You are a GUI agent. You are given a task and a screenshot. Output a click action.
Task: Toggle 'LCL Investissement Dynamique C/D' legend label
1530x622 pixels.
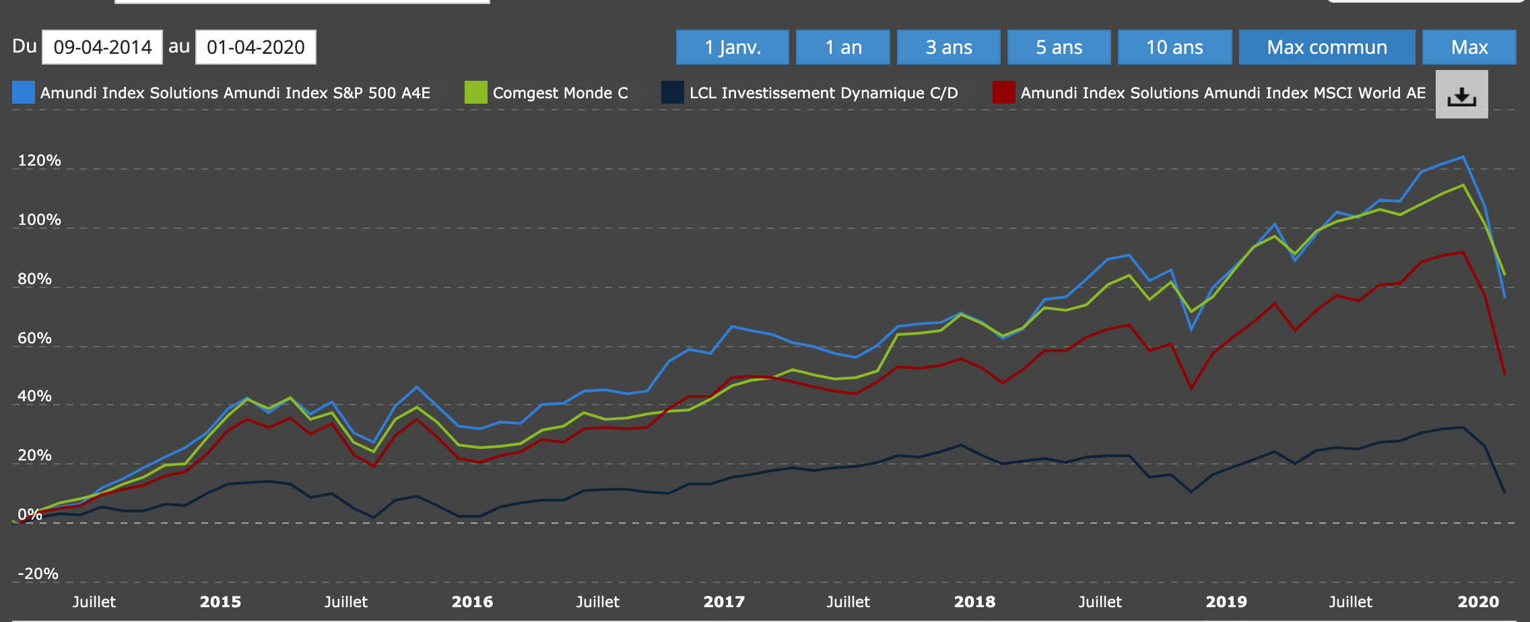pyautogui.click(x=824, y=93)
